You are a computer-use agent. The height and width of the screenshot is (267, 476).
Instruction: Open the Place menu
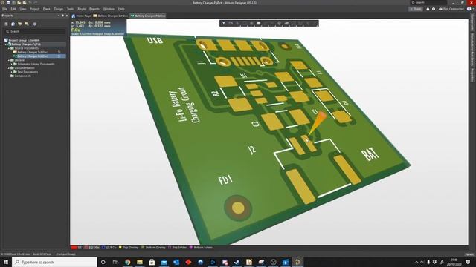46,9
